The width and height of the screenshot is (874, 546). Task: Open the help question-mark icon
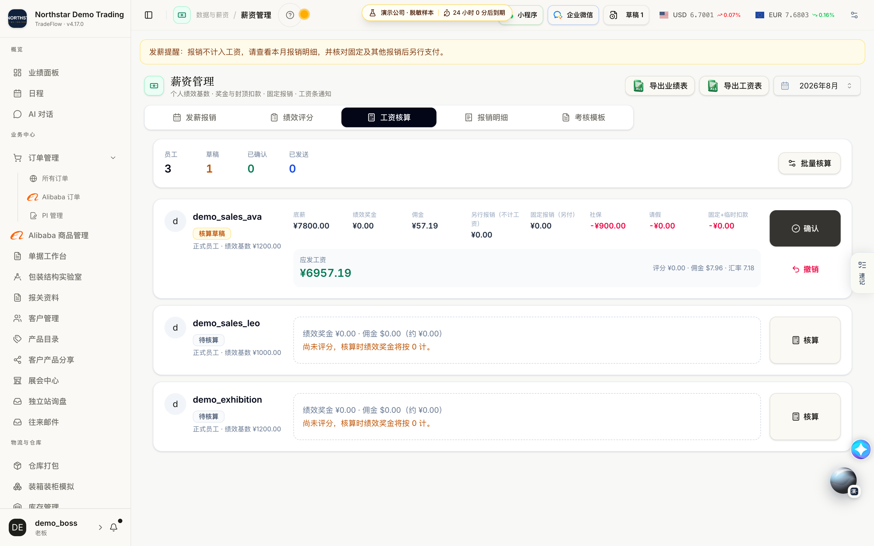[290, 15]
